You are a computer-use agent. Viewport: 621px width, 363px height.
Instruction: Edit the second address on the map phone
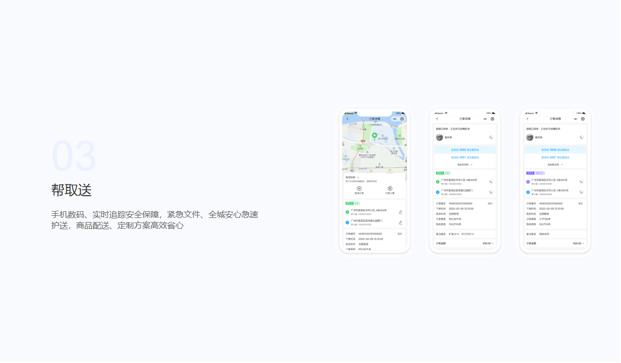[x=400, y=223]
